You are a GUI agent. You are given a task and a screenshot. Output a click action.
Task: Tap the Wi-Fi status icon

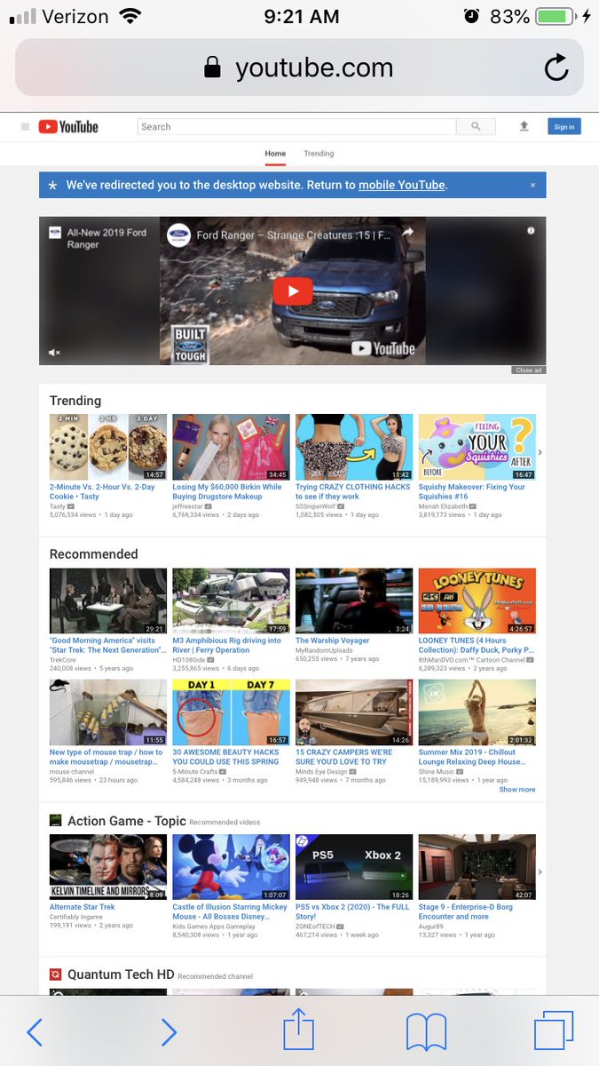click(130, 16)
